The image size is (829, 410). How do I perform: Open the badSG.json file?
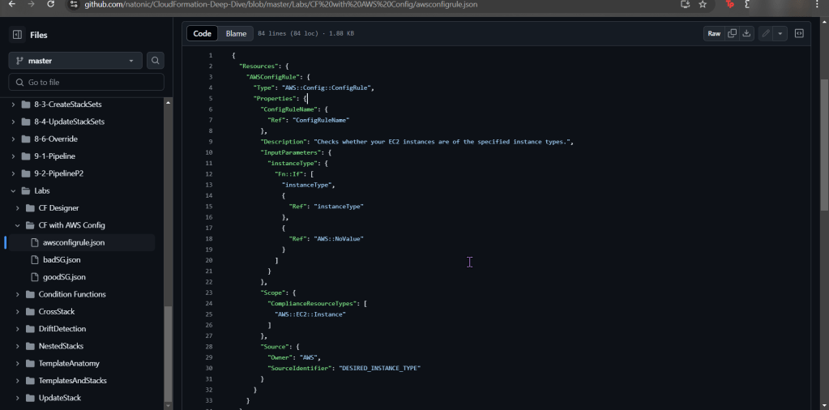click(x=62, y=260)
